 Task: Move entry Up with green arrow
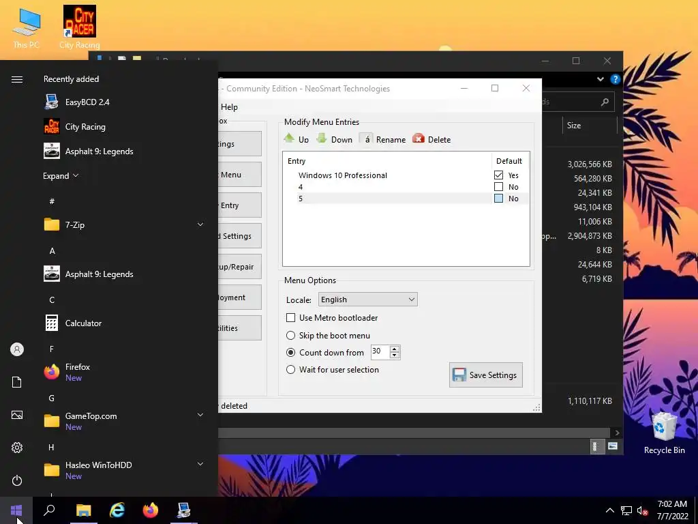click(x=297, y=139)
